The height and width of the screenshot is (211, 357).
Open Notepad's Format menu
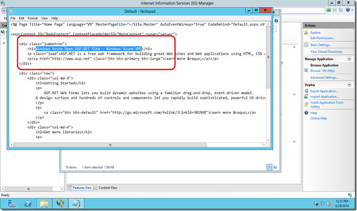pyautogui.click(x=33, y=18)
